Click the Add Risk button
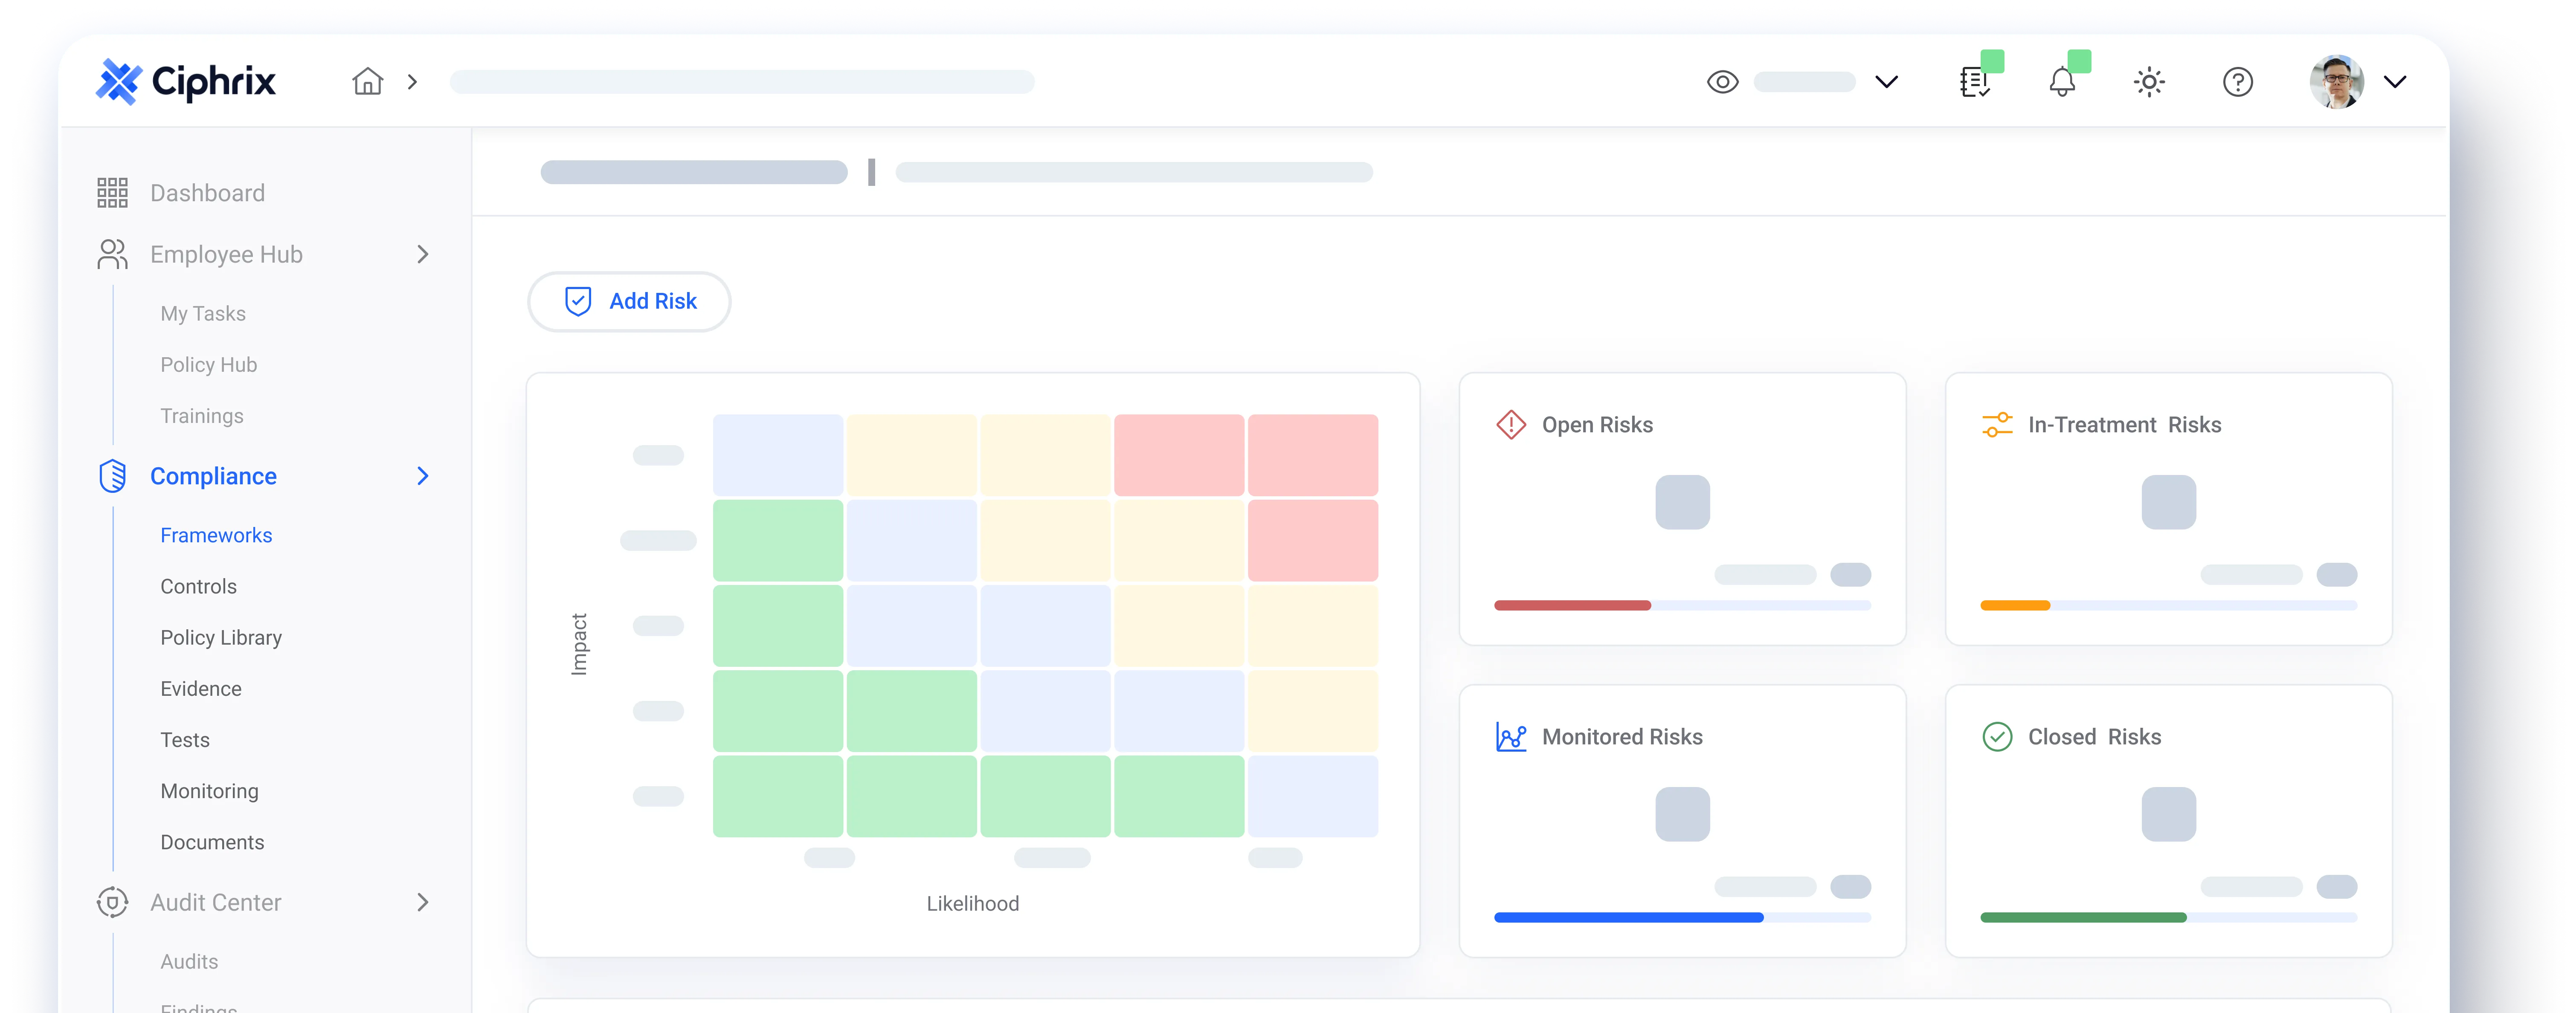Viewport: 2576px width, 1013px height. click(x=629, y=301)
